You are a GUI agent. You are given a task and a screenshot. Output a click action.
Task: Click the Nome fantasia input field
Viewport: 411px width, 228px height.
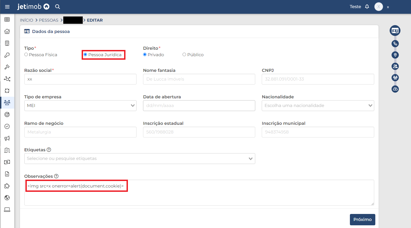point(199,79)
